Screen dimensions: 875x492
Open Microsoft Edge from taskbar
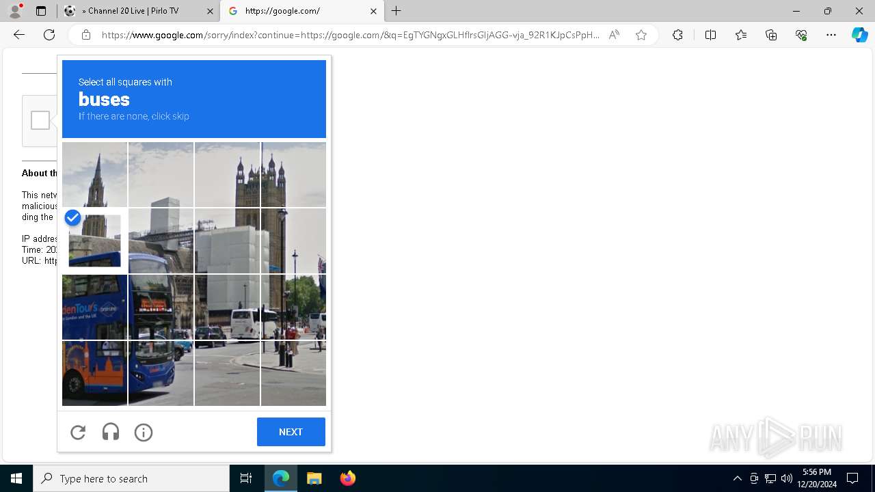(281, 478)
